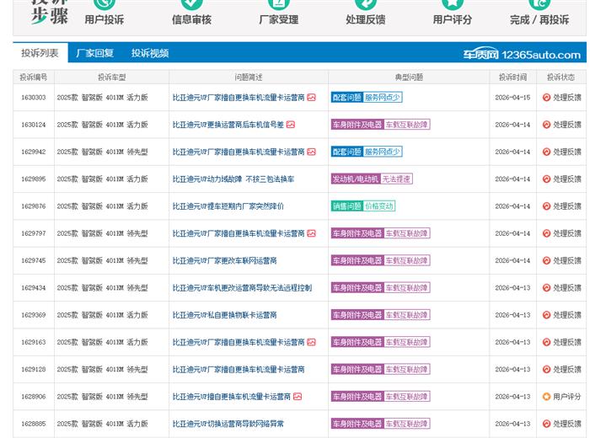
Task: Open the 投诉列表 tab
Action: click(40, 53)
